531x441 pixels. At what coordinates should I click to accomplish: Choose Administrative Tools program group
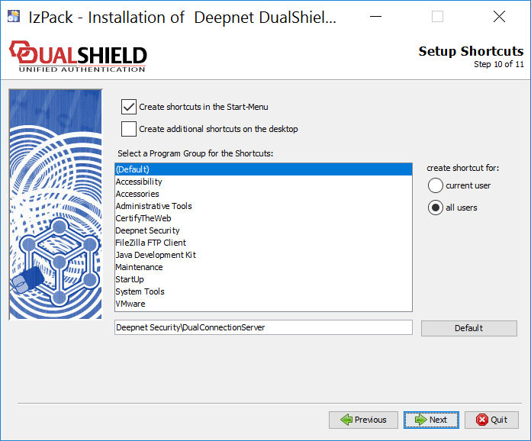pyautogui.click(x=263, y=206)
